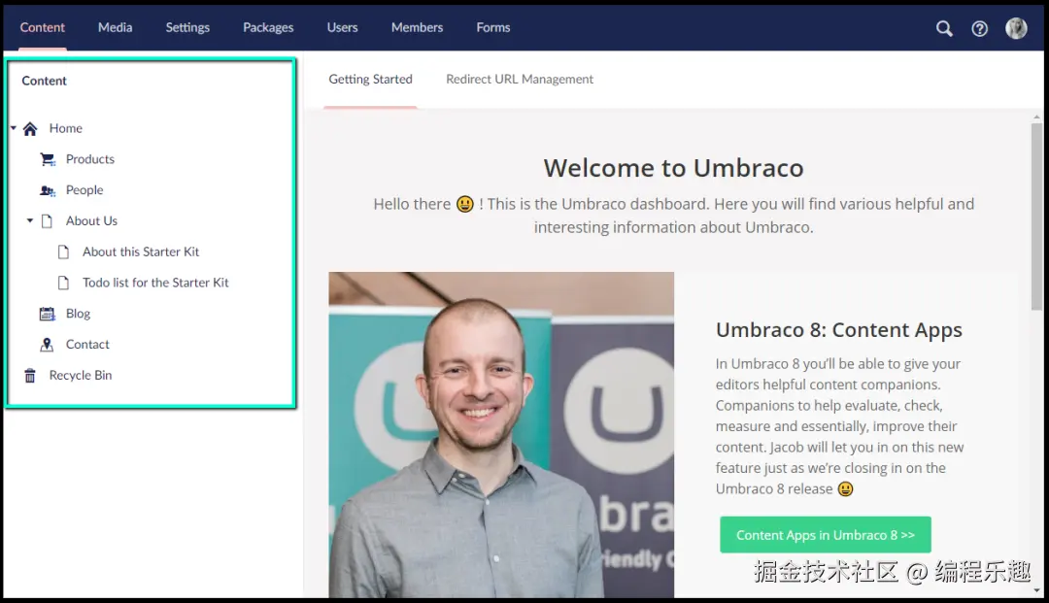Switch to the Media section

pos(115,27)
